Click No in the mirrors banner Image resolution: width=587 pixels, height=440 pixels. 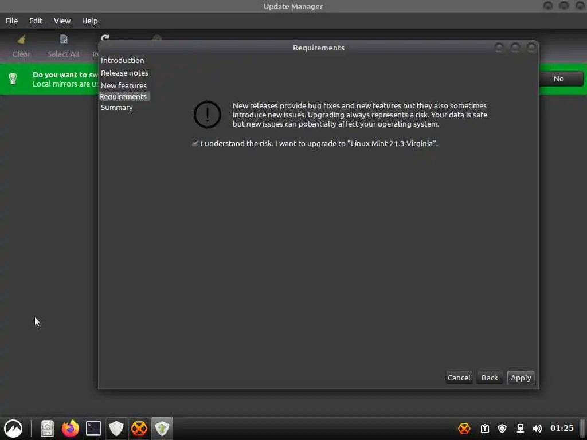point(559,79)
